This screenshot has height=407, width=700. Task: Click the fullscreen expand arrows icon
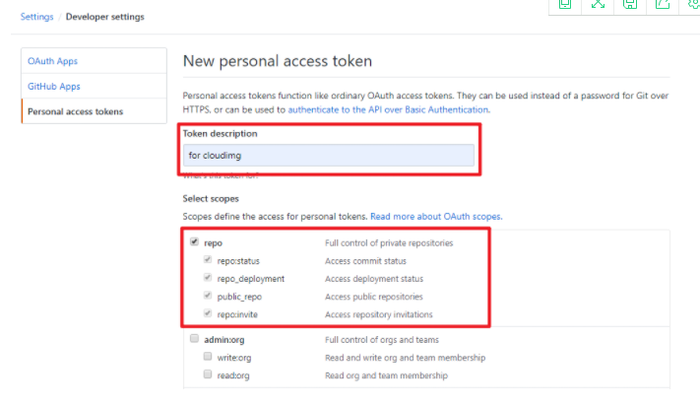pos(598,5)
